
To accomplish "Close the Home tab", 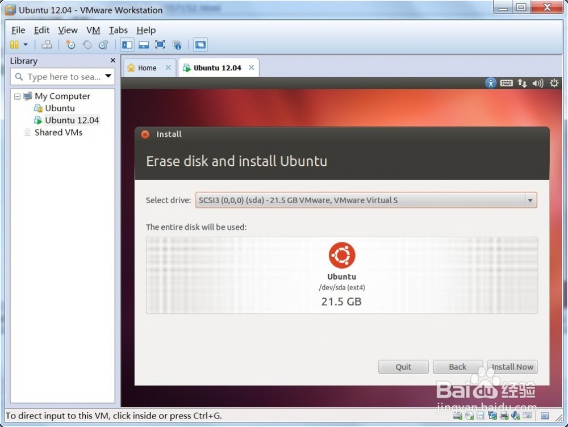I will point(168,68).
